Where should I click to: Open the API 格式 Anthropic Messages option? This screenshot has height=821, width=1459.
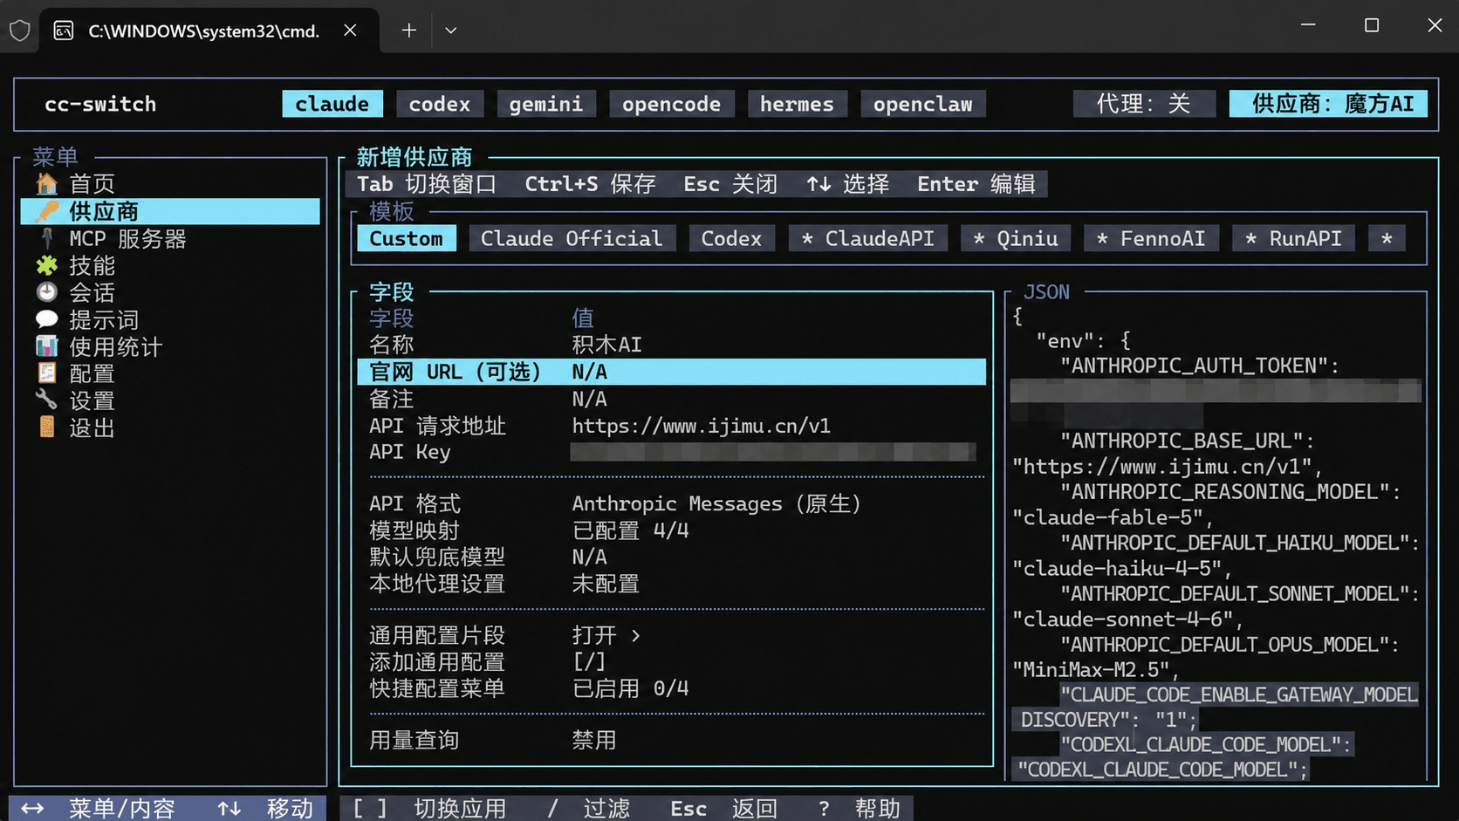coord(672,503)
